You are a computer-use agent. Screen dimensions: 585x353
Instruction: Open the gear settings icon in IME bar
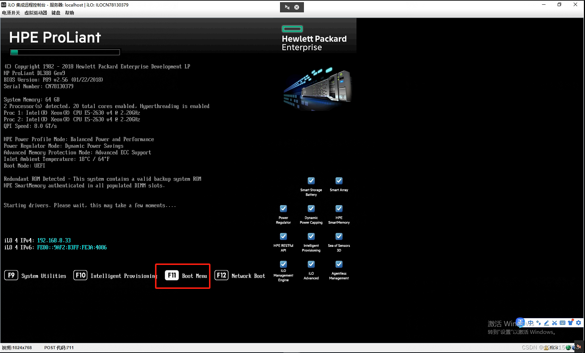click(x=578, y=323)
